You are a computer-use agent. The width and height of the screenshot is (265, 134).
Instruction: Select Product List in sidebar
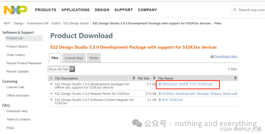click(x=24, y=38)
